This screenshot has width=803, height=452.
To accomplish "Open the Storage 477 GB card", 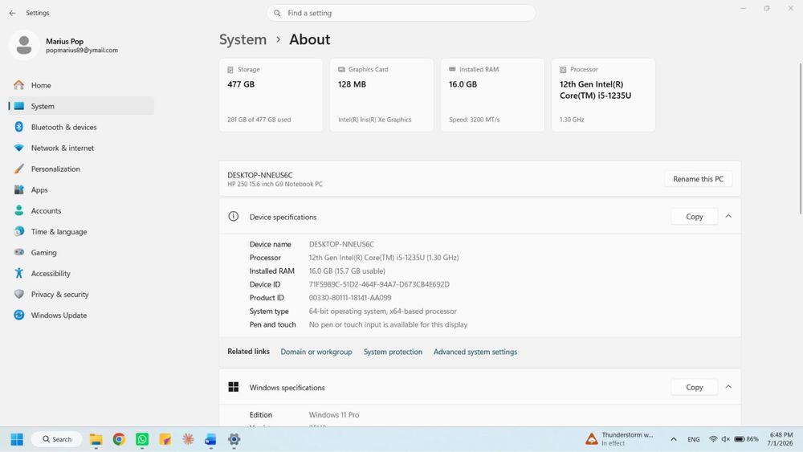I will click(x=271, y=96).
